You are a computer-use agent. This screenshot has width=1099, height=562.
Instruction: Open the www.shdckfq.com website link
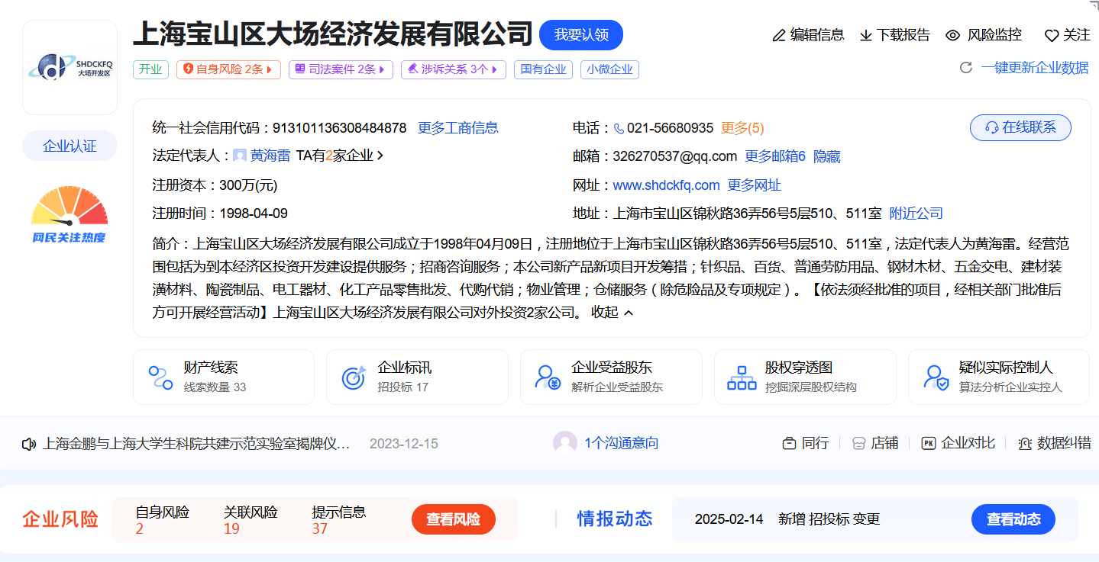667,185
